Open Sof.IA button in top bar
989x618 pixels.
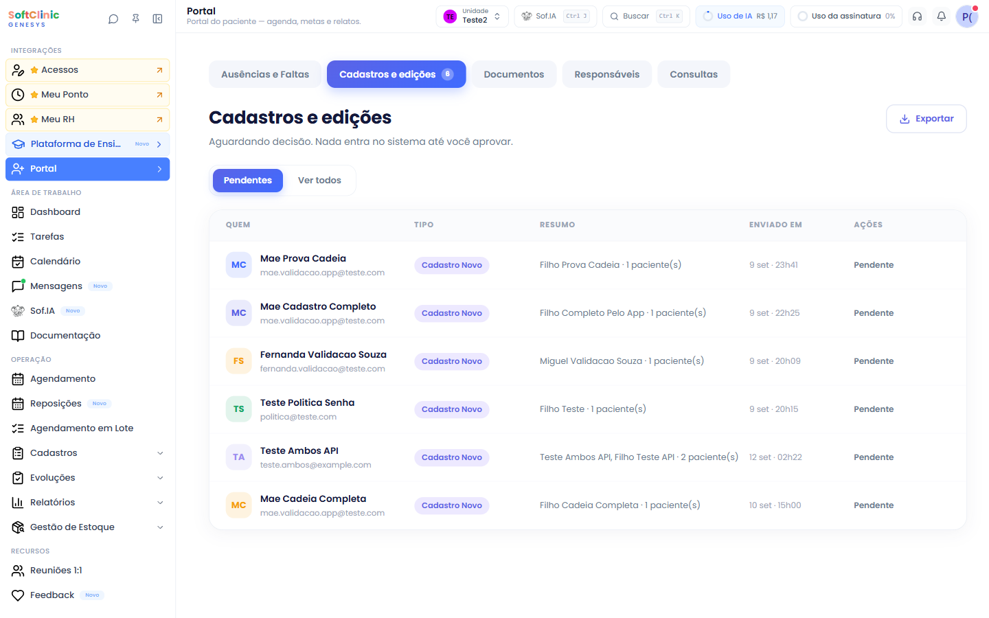pos(556,16)
